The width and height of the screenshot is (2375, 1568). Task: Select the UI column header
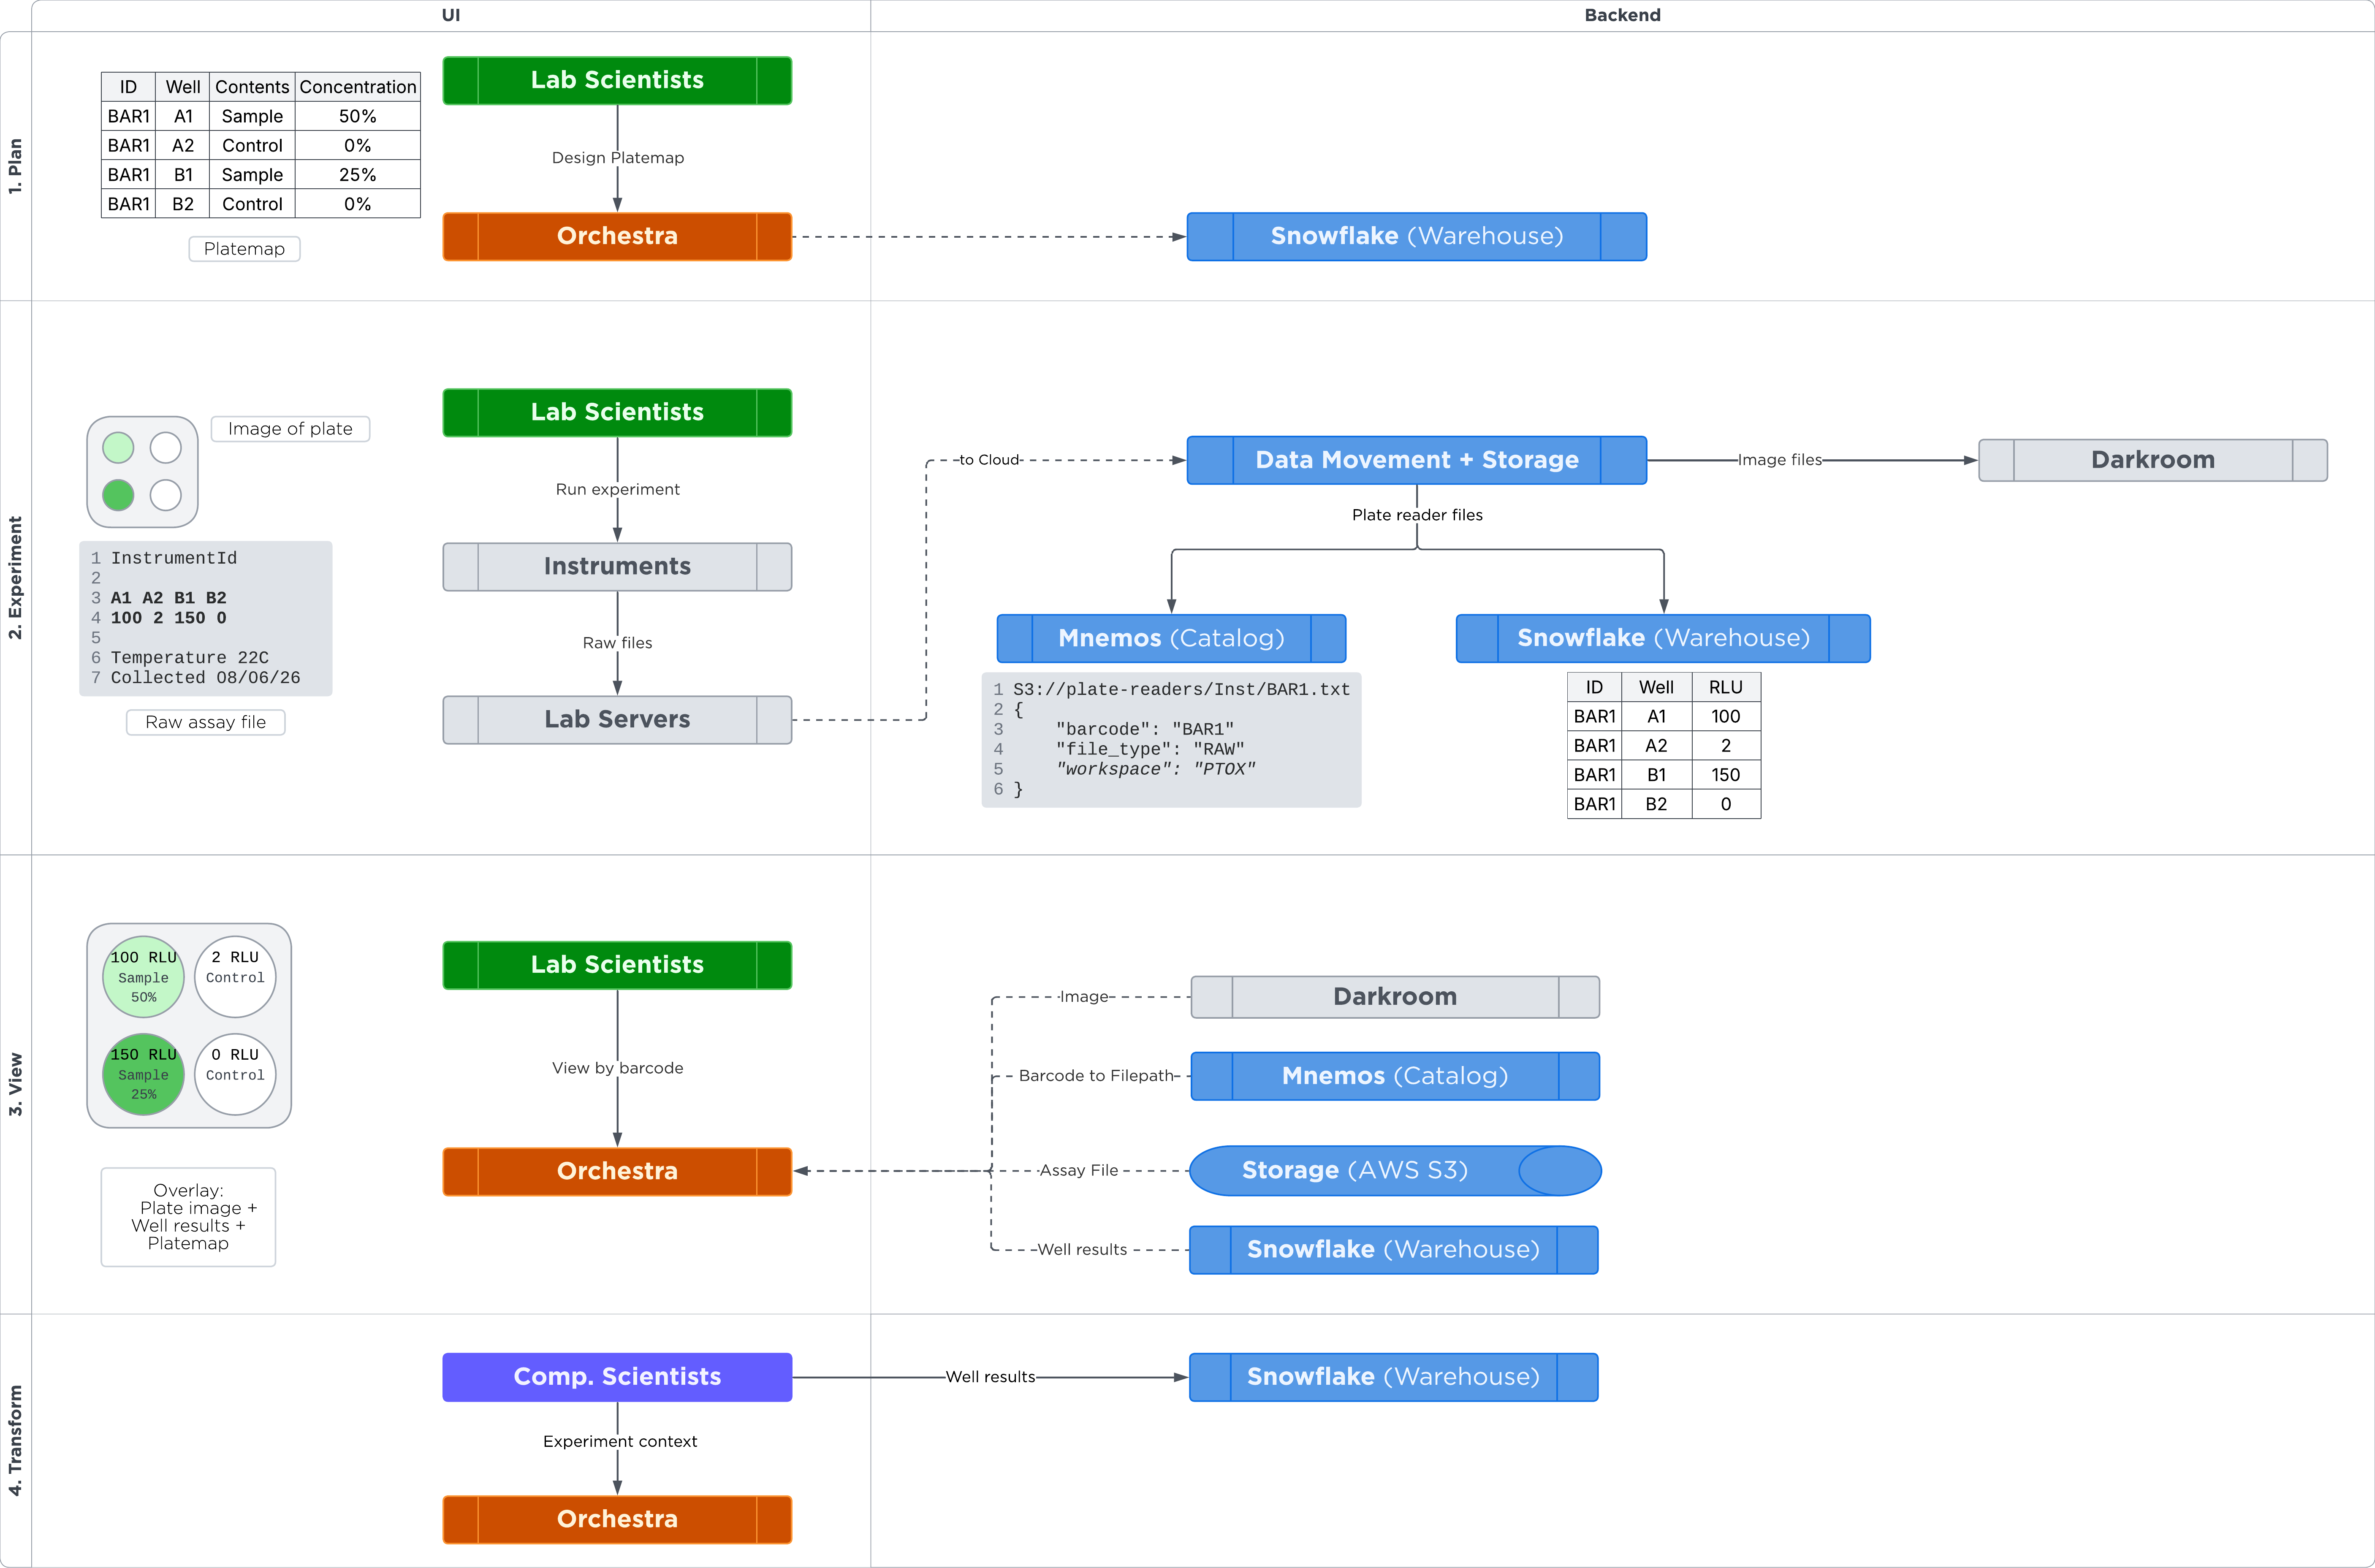[451, 15]
